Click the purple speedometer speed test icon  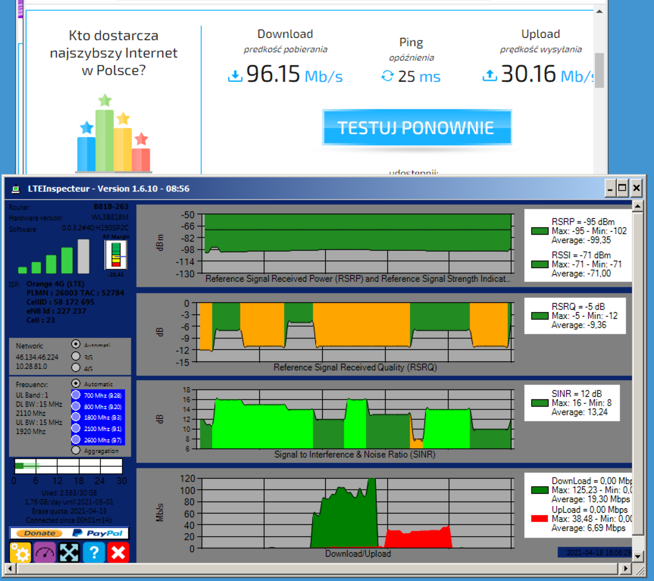45,552
